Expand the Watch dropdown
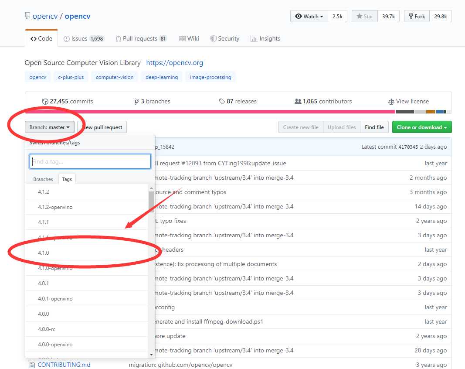 309,16
